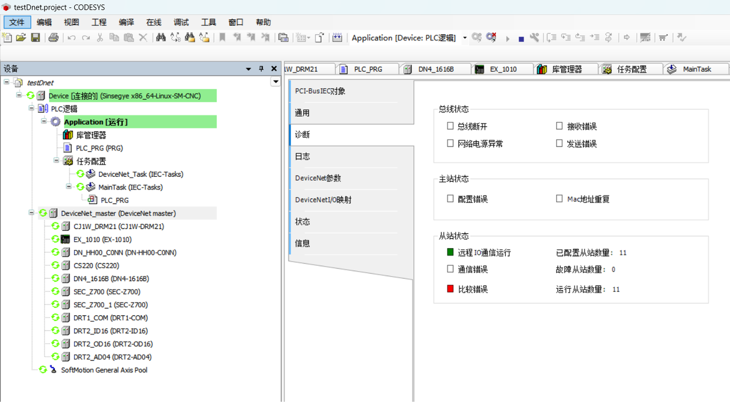
Task: Click the Save project icon in toolbar
Action: tap(35, 38)
